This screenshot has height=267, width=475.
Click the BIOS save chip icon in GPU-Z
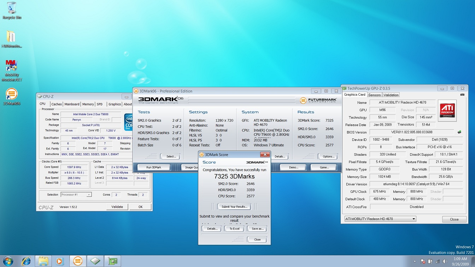coord(459,132)
